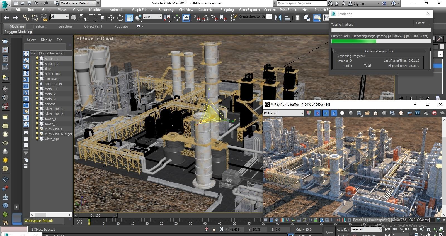This screenshot has width=446, height=236.
Task: Open RGB color channel dropdown
Action: tap(283, 113)
